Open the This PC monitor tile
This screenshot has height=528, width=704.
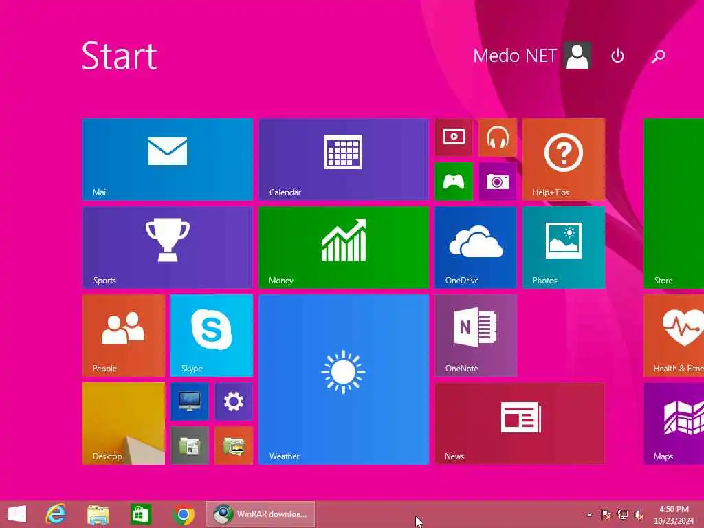(190, 401)
